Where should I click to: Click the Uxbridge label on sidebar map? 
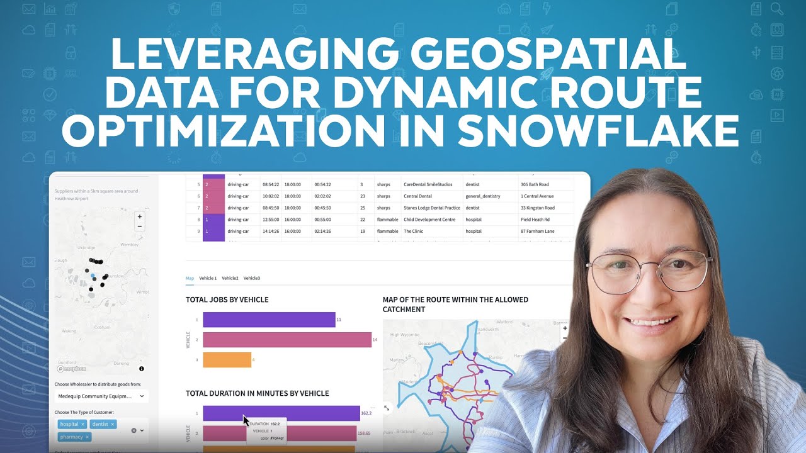coord(86,248)
